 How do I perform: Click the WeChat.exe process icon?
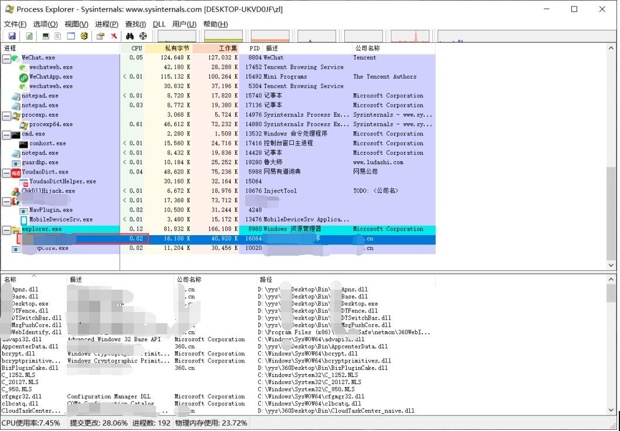point(16,58)
